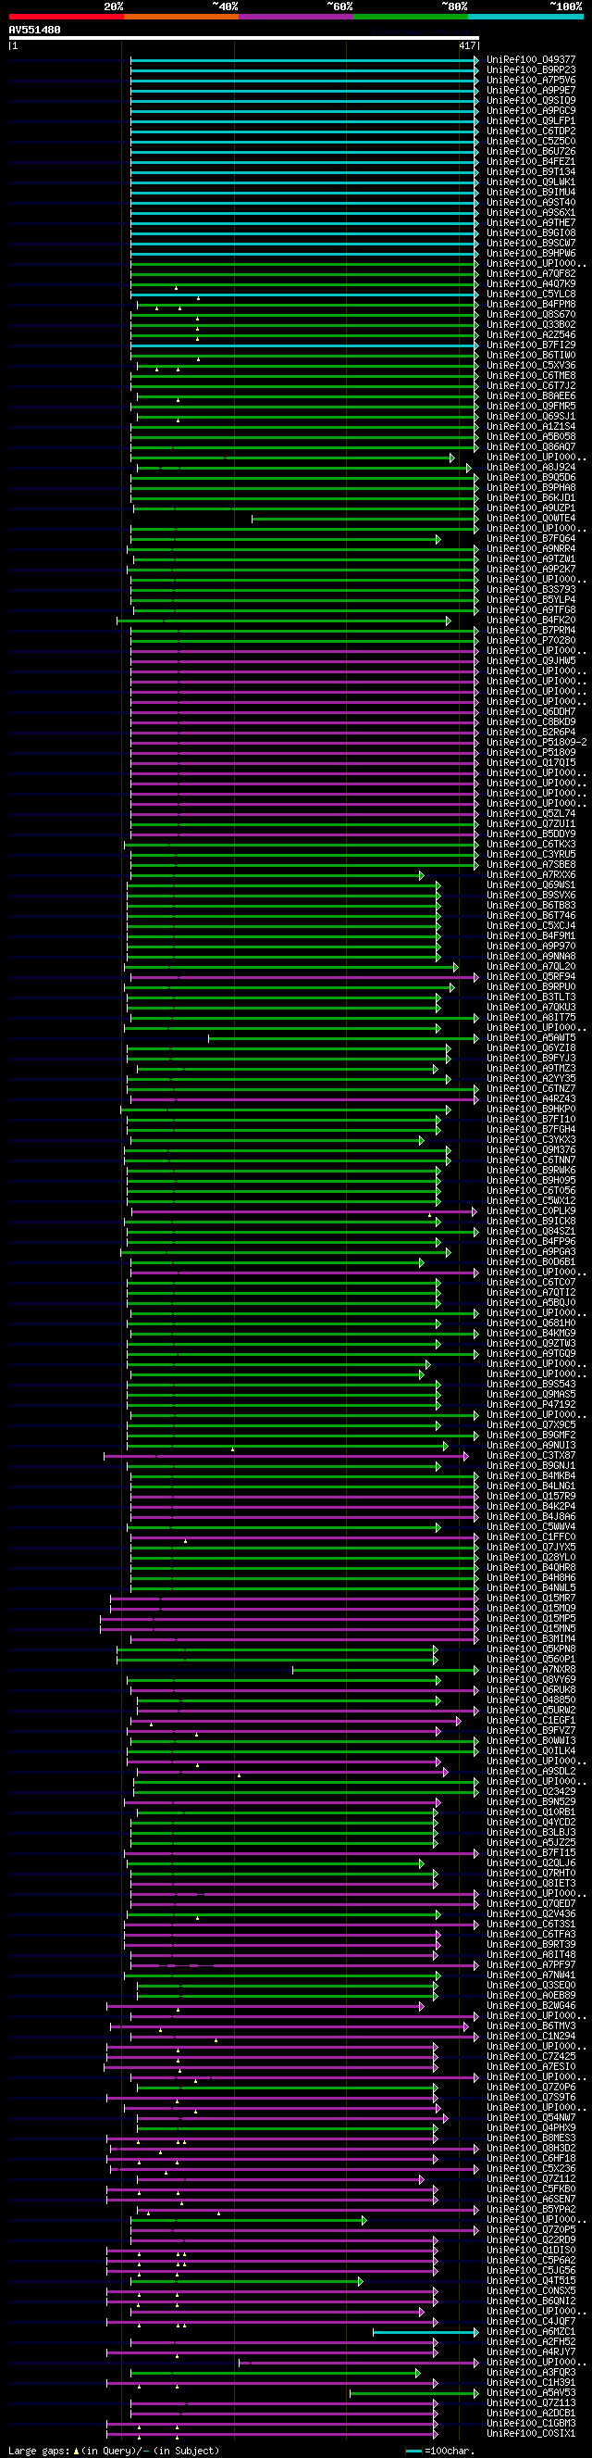Click hit label UniRef100_B6U726
This screenshot has width=592, height=2458.
coord(531,151)
